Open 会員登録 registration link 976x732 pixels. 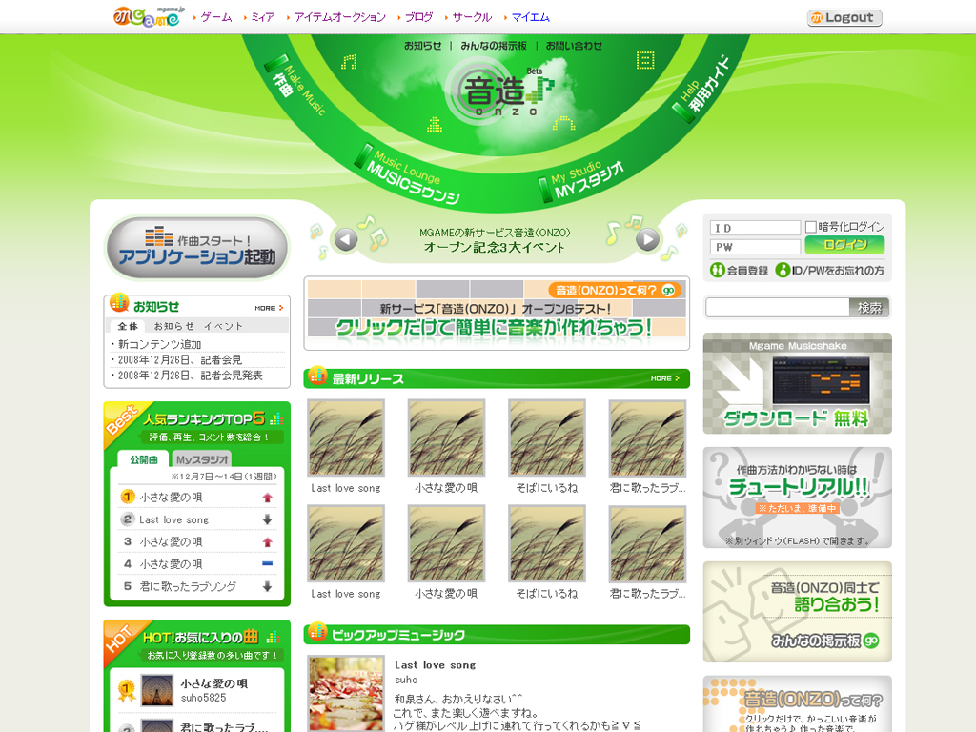click(x=740, y=270)
